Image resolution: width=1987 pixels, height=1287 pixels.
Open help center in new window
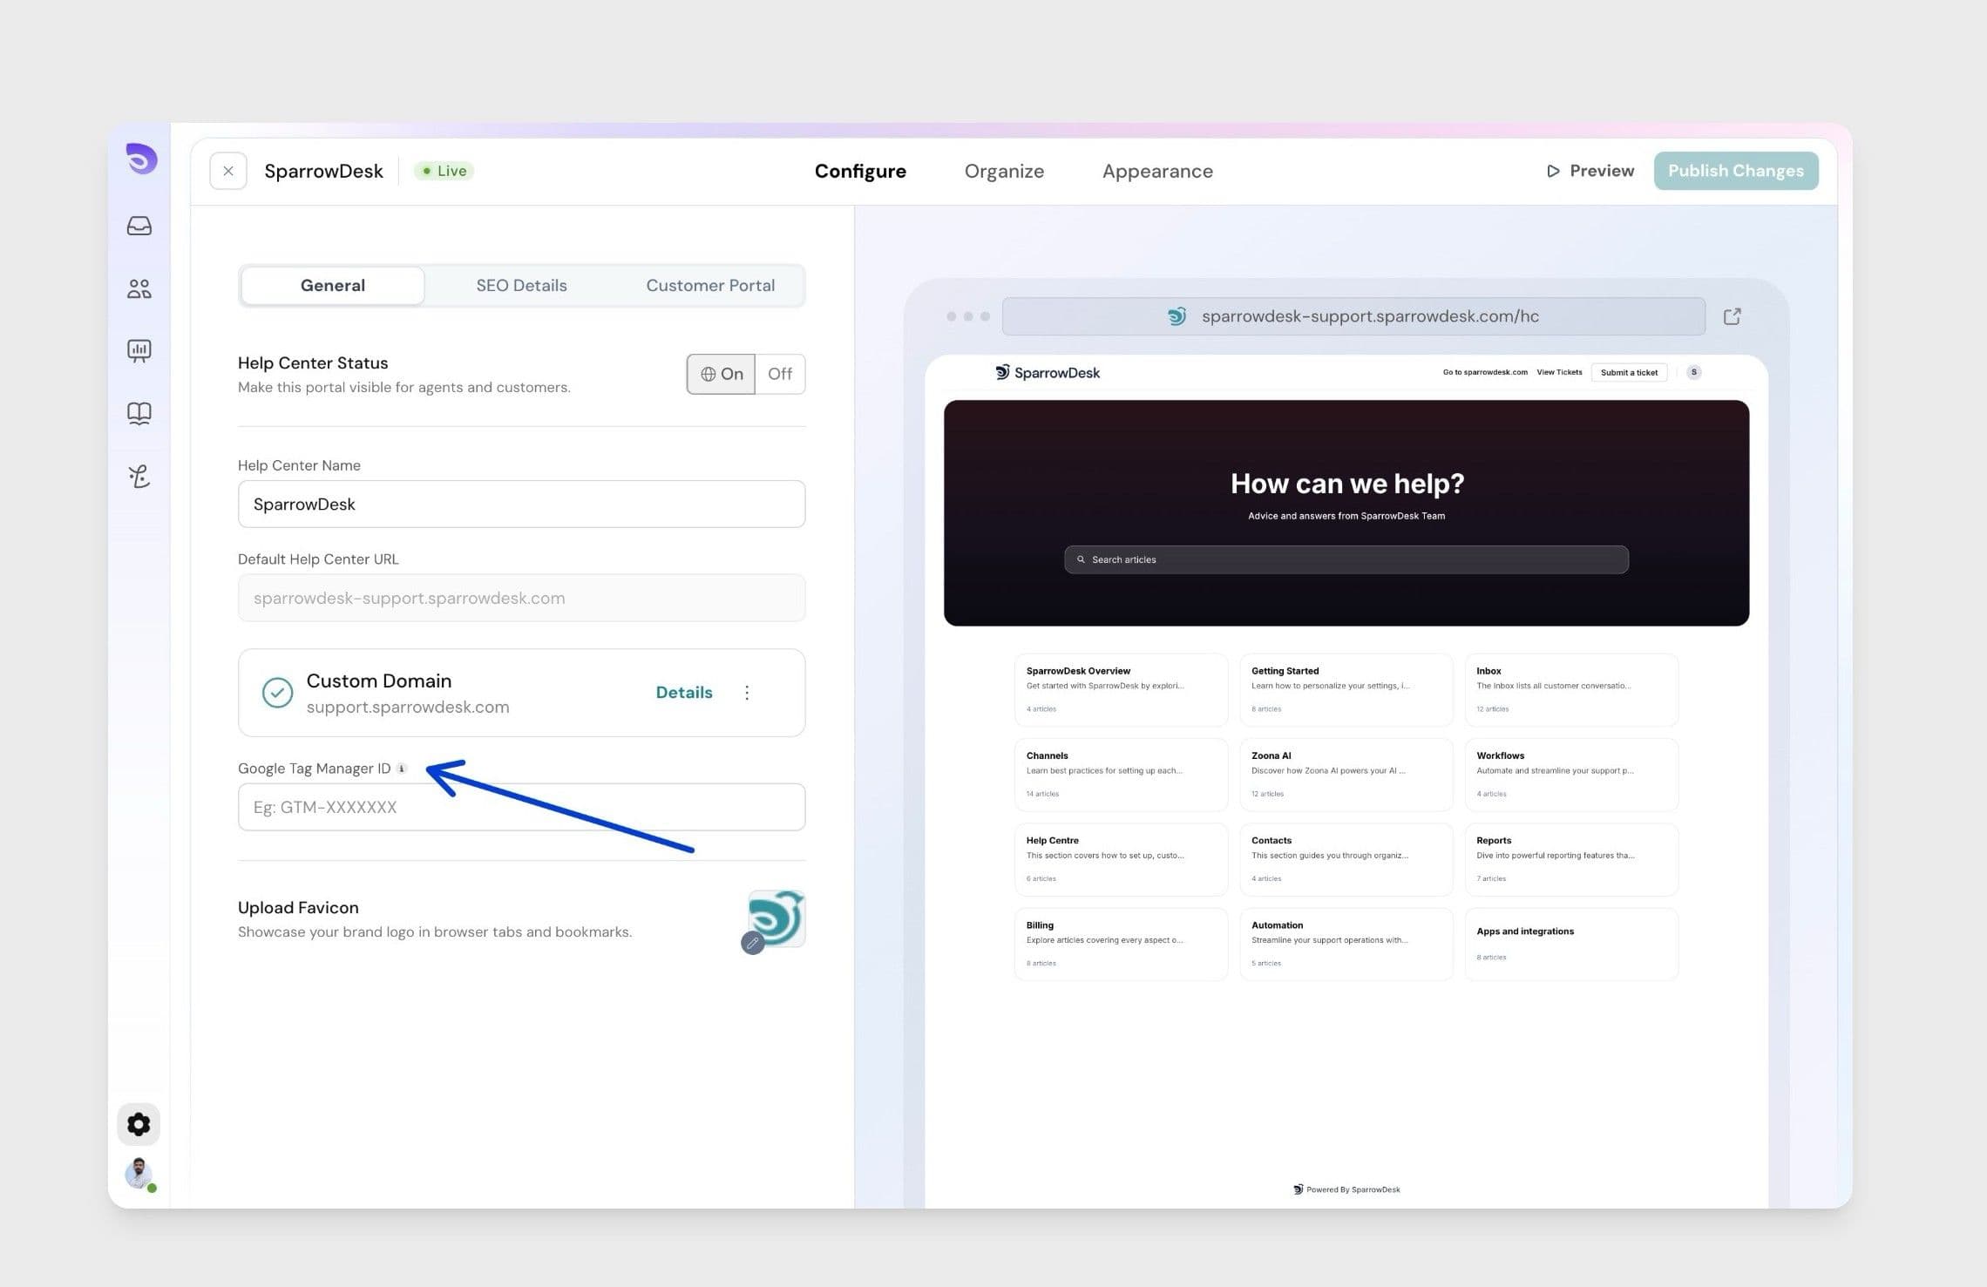click(x=1732, y=316)
